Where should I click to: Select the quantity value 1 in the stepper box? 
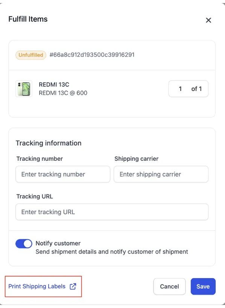click(180, 89)
